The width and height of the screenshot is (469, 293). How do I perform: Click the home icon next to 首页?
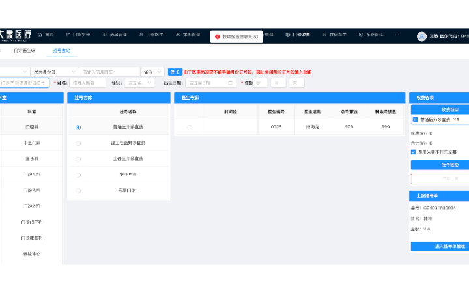point(40,35)
